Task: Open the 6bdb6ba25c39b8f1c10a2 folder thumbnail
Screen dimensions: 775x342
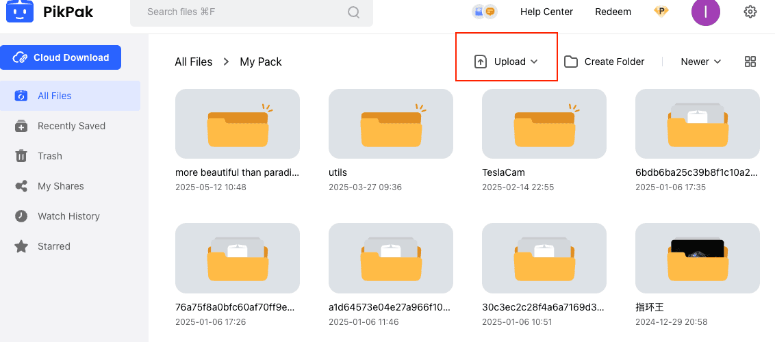Action: point(698,124)
